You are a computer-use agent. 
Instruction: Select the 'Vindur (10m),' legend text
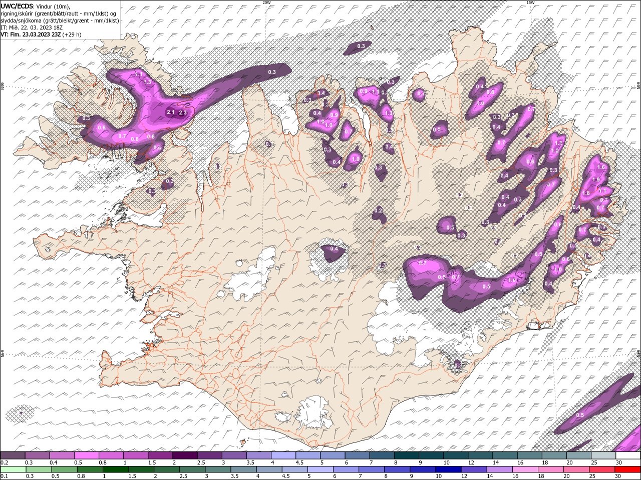pos(53,6)
